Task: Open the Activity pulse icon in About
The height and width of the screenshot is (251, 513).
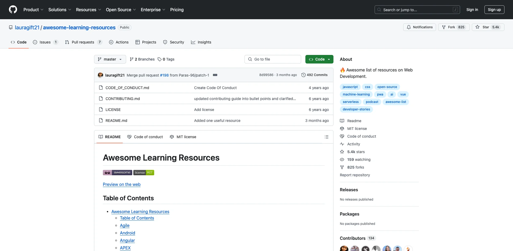Action: click(x=342, y=144)
